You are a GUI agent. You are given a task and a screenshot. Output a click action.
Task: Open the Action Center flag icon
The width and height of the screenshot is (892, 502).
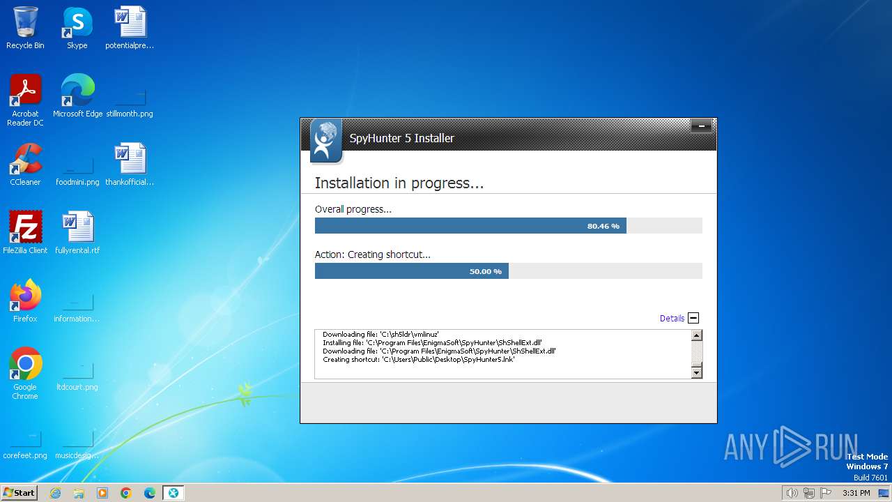click(x=826, y=493)
